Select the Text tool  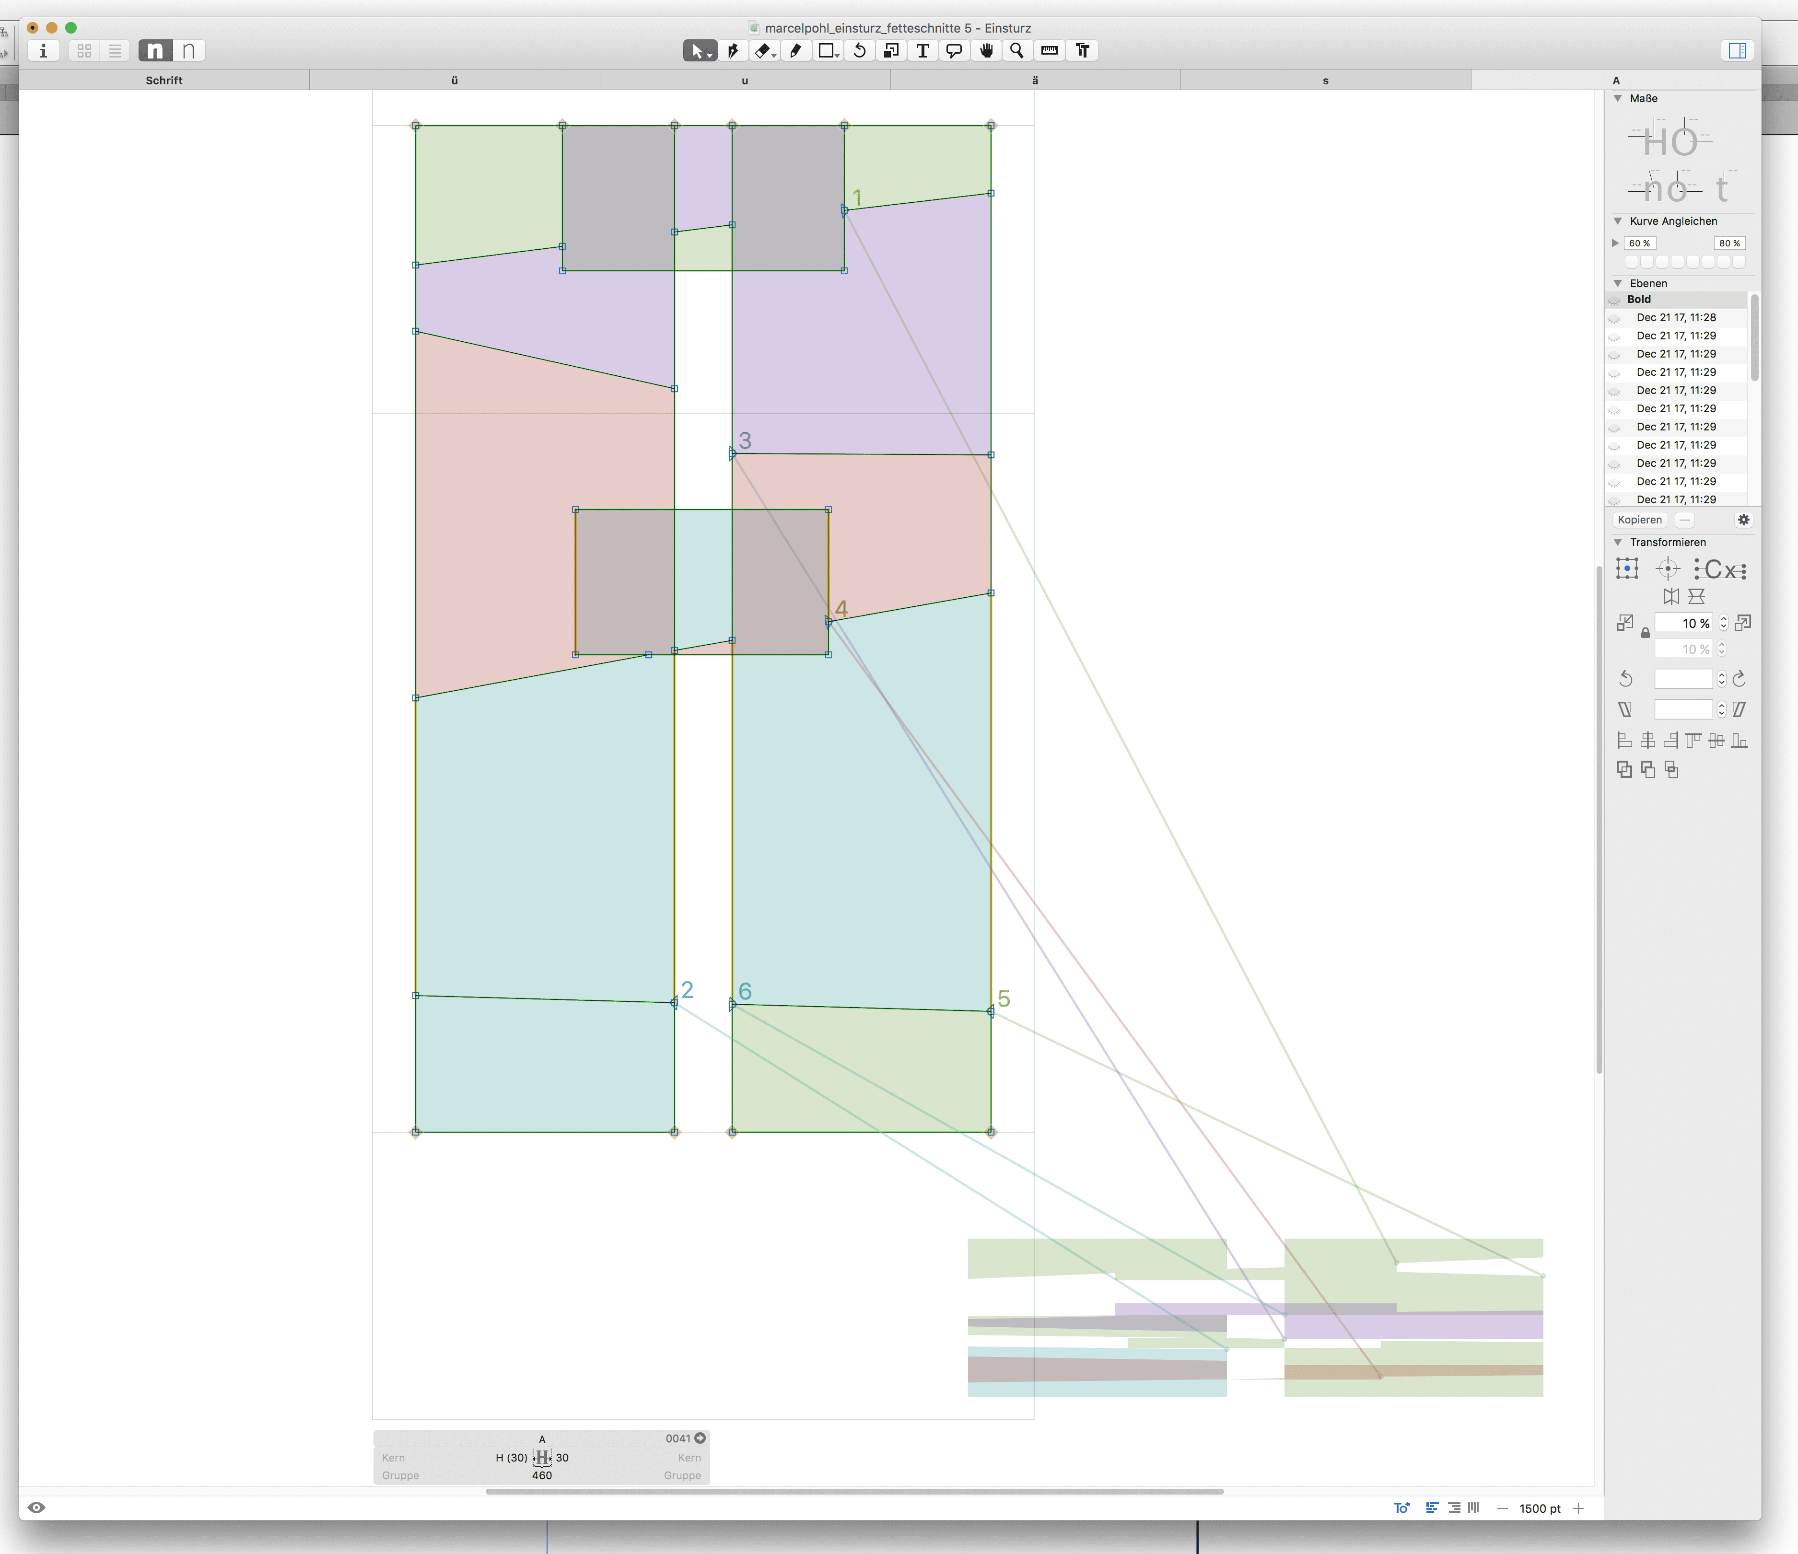point(922,50)
